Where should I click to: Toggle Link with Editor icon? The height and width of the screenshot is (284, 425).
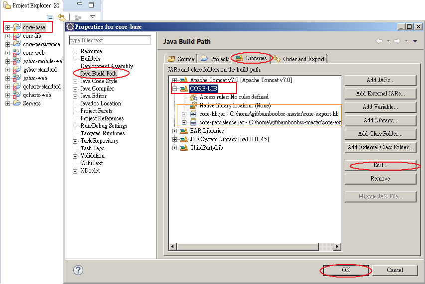tap(61, 17)
